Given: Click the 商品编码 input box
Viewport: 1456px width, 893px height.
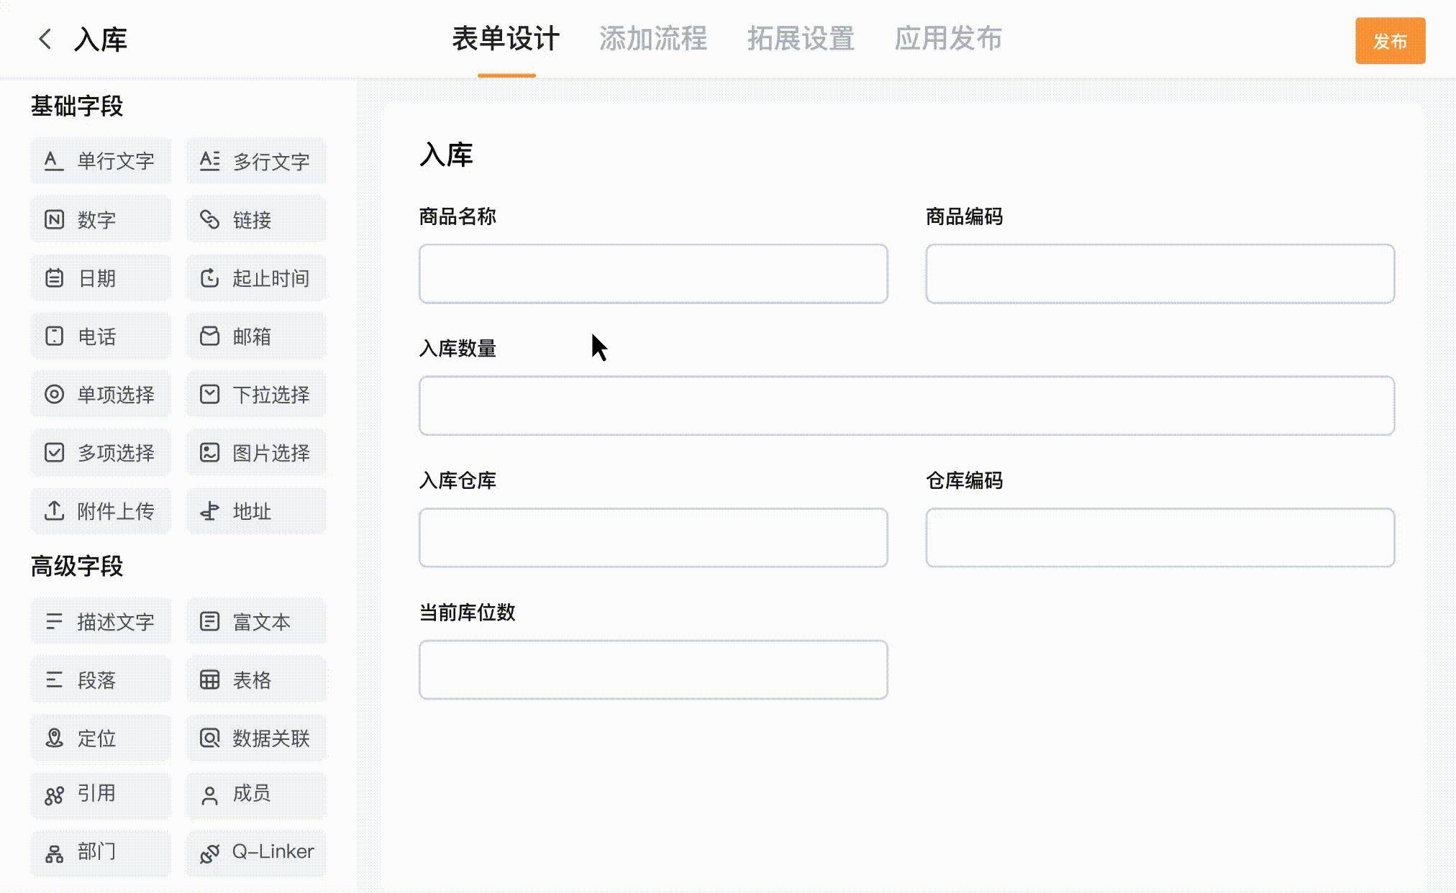Looking at the screenshot, I should click(x=1160, y=273).
